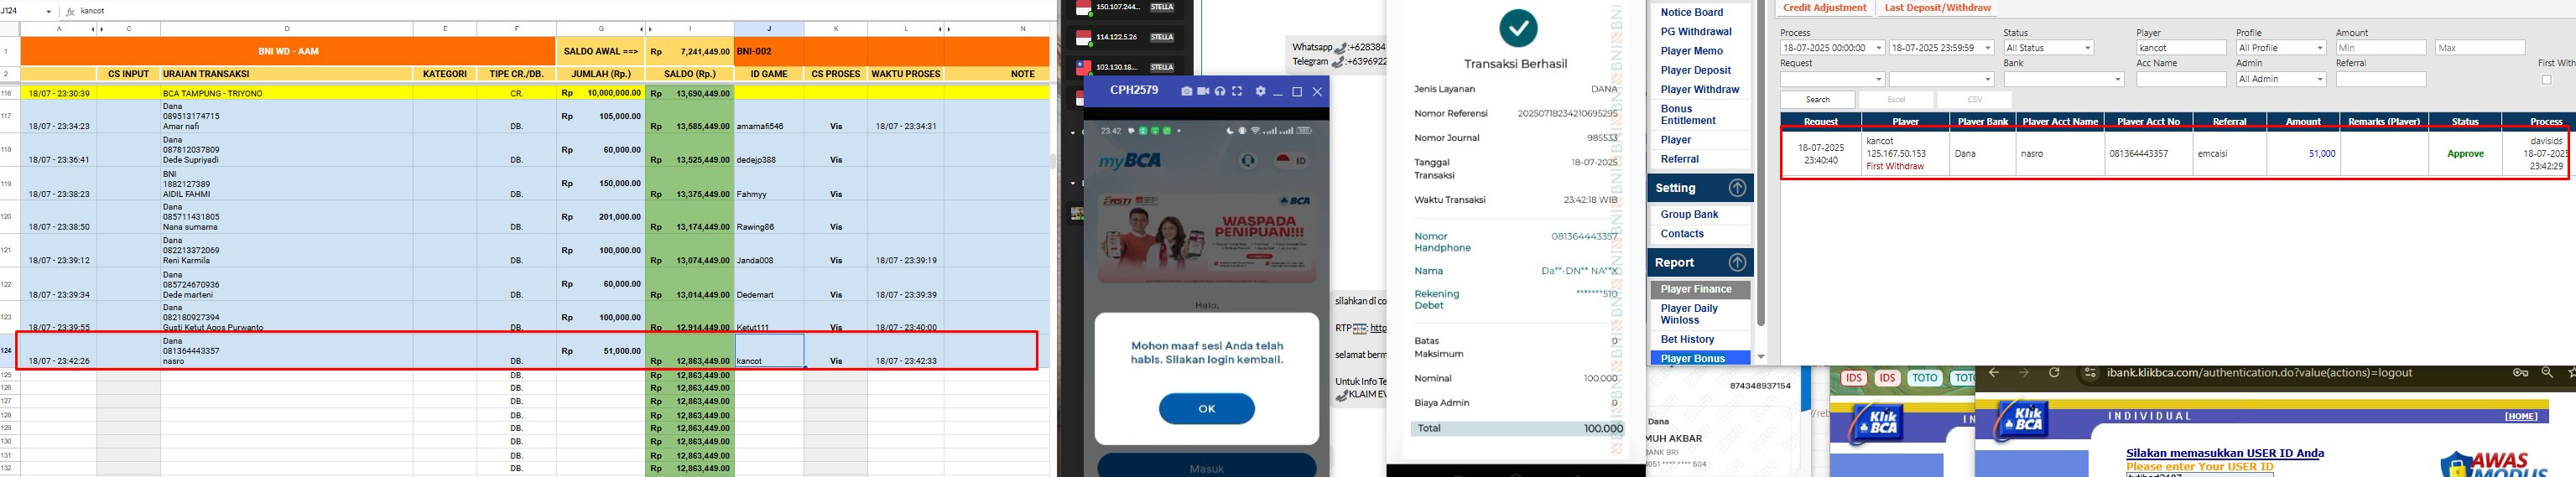The image size is (2576, 477).
Task: Open the All Status dropdown
Action: (x=2048, y=48)
